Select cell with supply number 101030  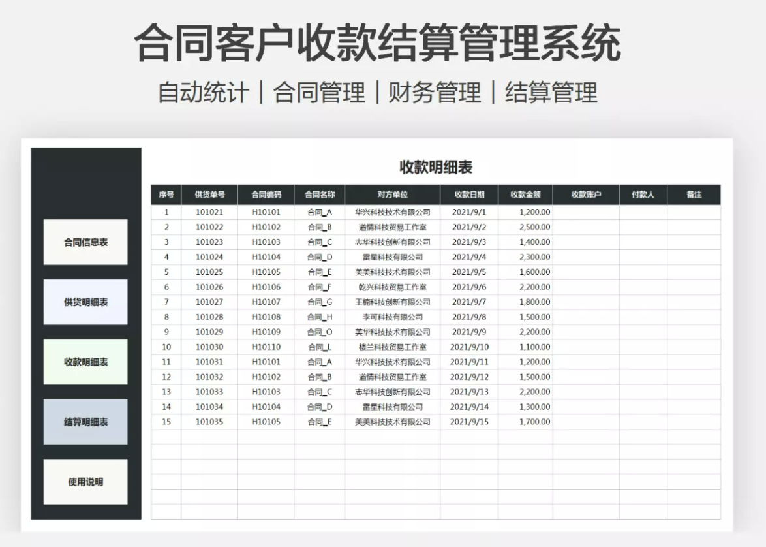point(209,347)
